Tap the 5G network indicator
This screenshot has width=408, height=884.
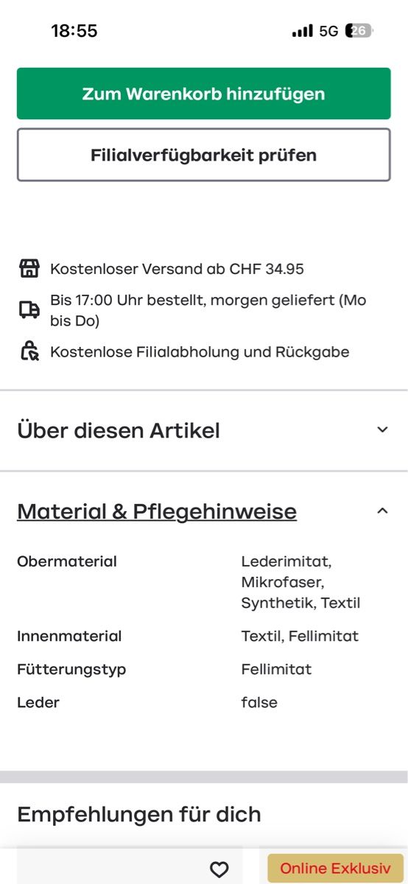pyautogui.click(x=328, y=31)
